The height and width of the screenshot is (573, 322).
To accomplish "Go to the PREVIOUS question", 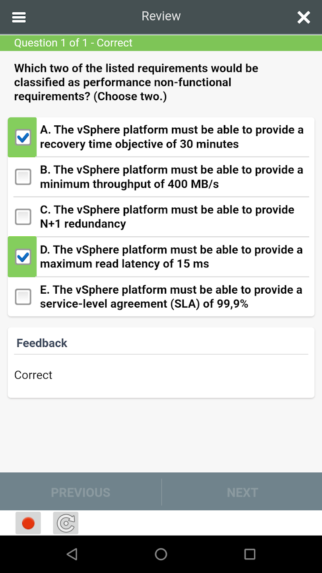I will click(81, 492).
